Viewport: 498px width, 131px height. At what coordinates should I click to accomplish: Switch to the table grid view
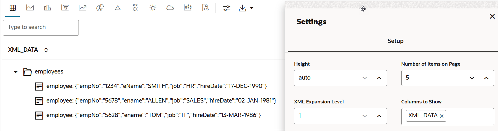point(13,8)
